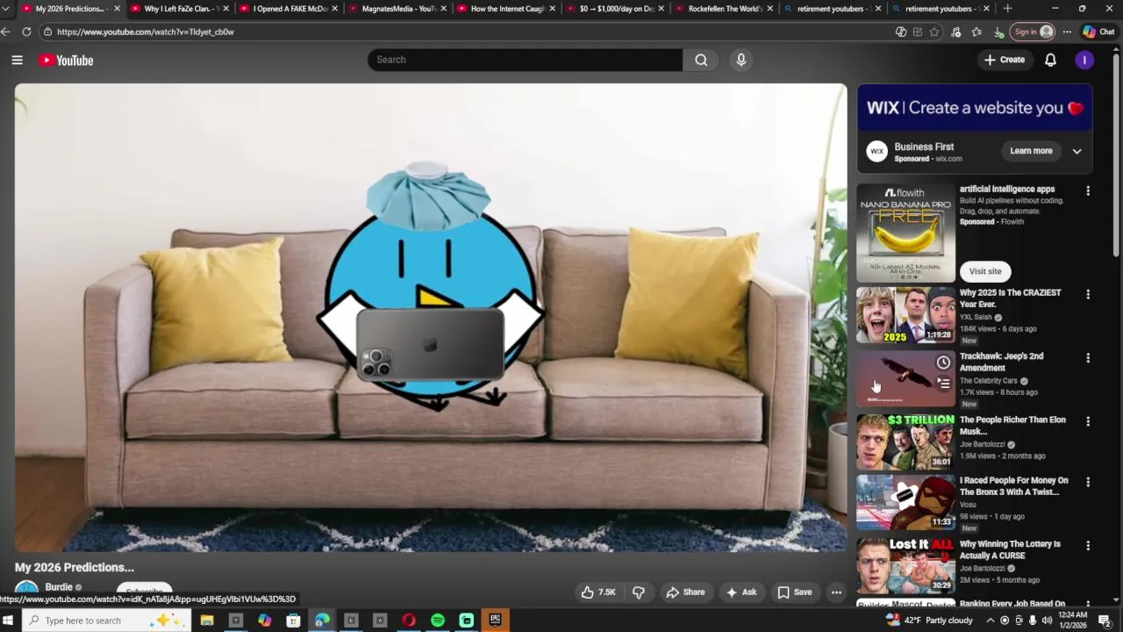Open Epic Games launcher on the taskbar
This screenshot has height=632, width=1123.
(x=496, y=621)
